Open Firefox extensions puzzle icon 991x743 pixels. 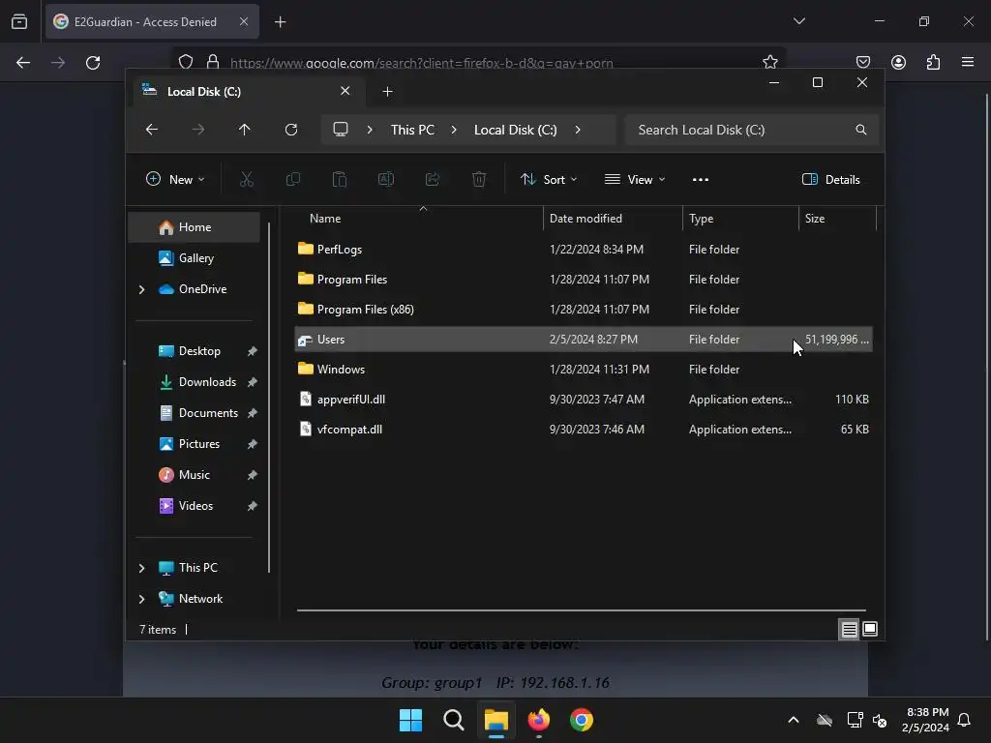(x=933, y=62)
